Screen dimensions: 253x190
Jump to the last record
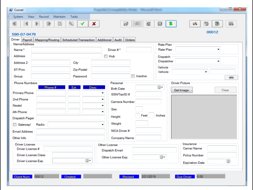(49, 24)
